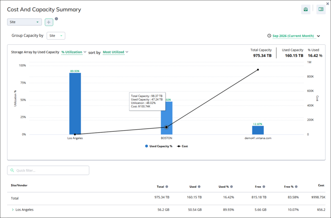Screen dimensions: 331x218
Task: Toggle the Cost legend item
Action: (x=182, y=146)
